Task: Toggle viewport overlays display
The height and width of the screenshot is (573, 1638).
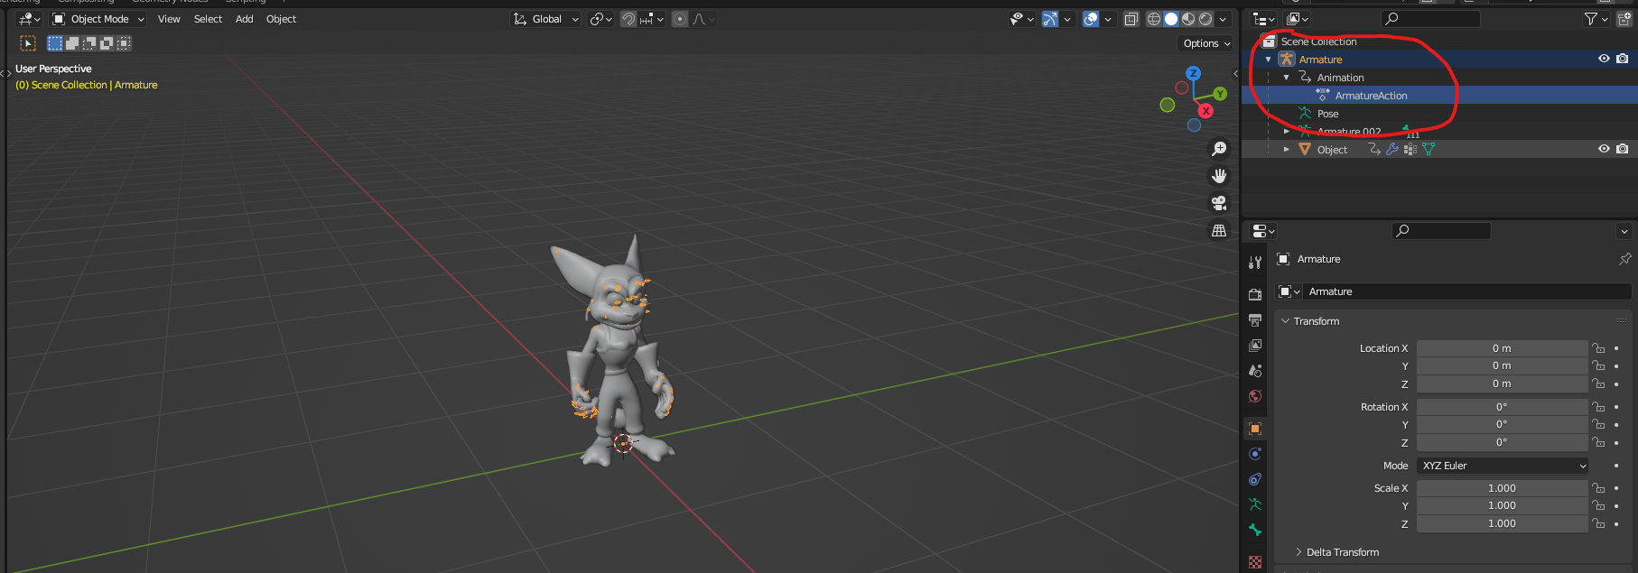Action: click(x=1091, y=19)
